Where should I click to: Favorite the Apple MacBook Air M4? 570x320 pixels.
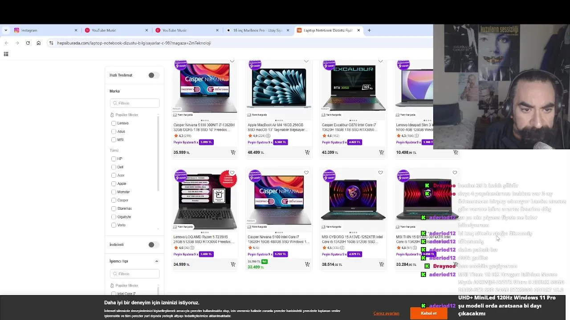click(306, 61)
